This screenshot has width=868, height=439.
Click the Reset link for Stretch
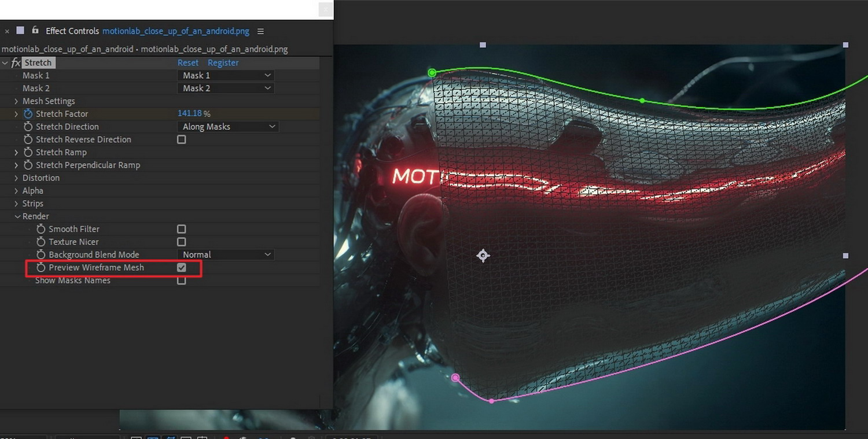pos(188,62)
